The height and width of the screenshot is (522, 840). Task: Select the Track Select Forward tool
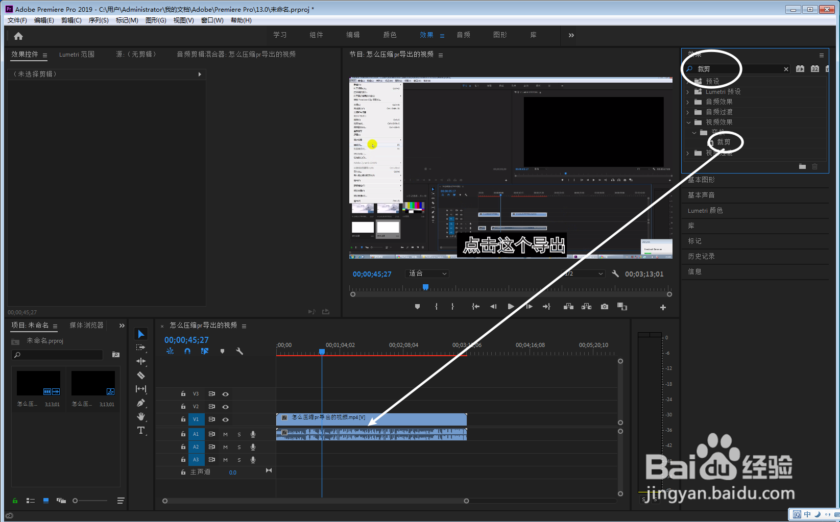(141, 347)
